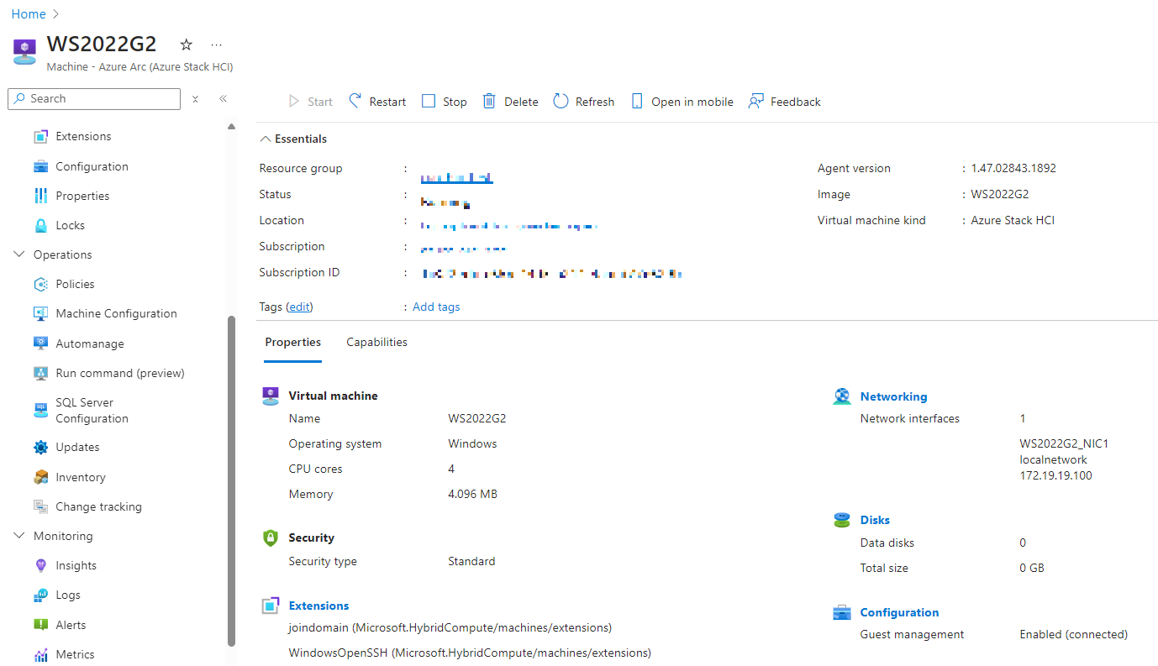Click agent version 1.47.02843.1892
Screen dimensions: 1158x666
1013,168
